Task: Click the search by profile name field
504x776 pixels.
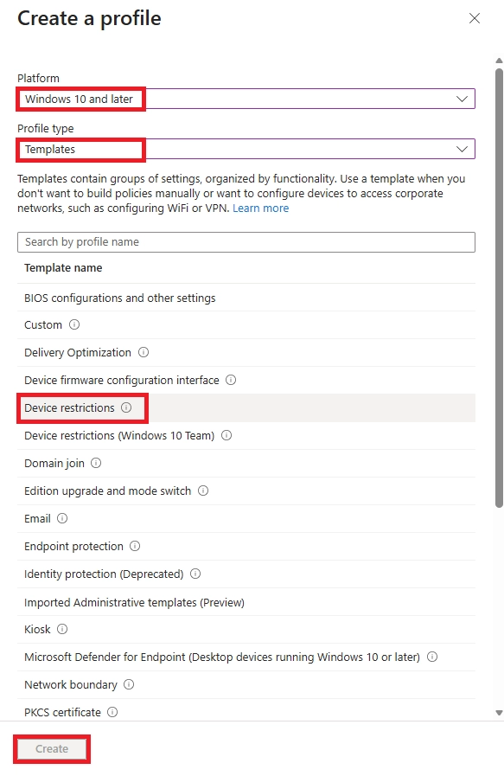Action: click(246, 241)
